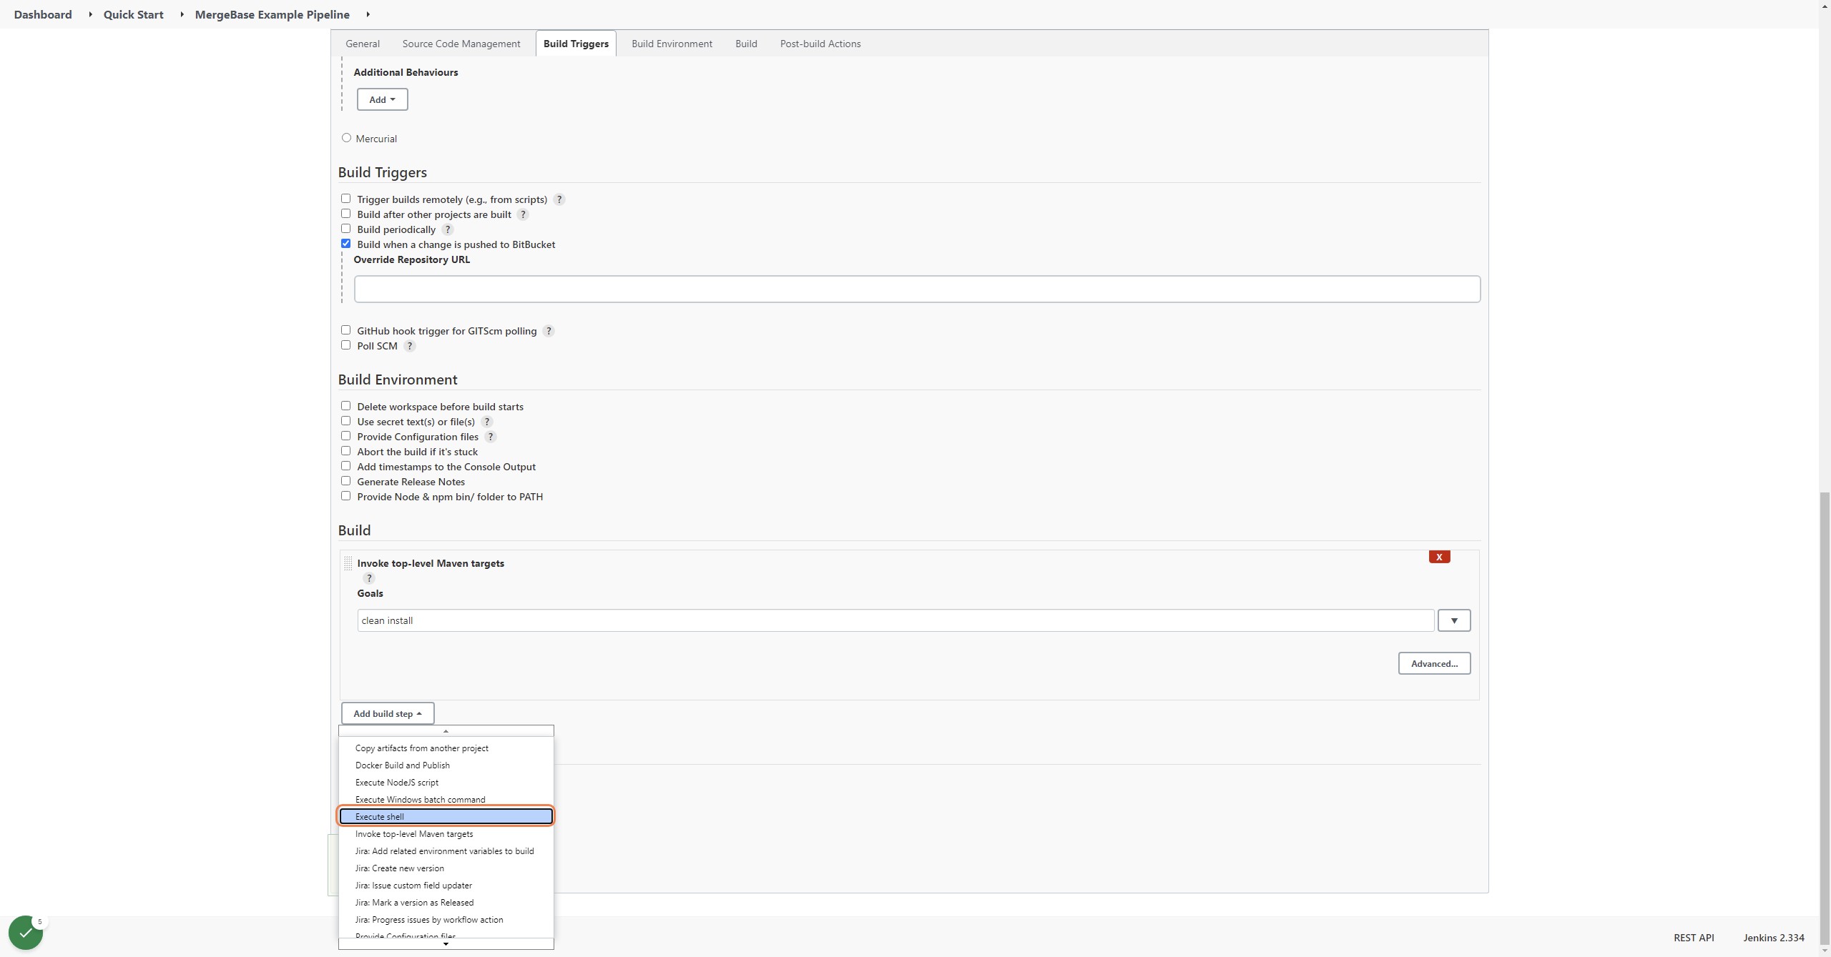Click breadcrumb arrow after MergeBase Example Pipeline

368,14
